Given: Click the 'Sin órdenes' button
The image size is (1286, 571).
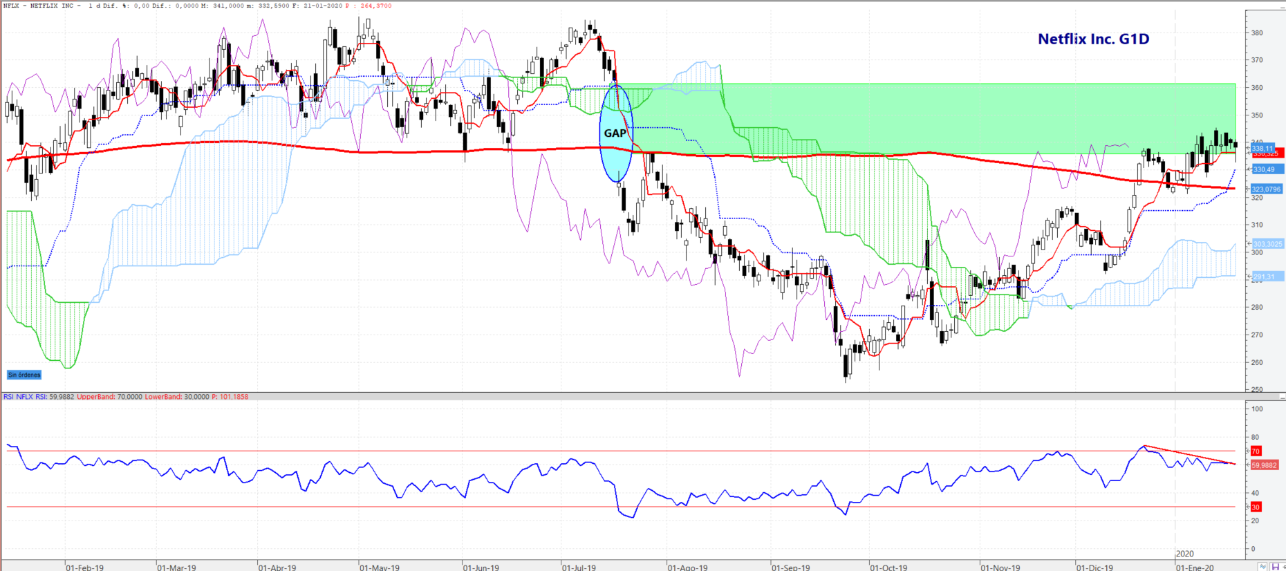Looking at the screenshot, I should point(24,375).
